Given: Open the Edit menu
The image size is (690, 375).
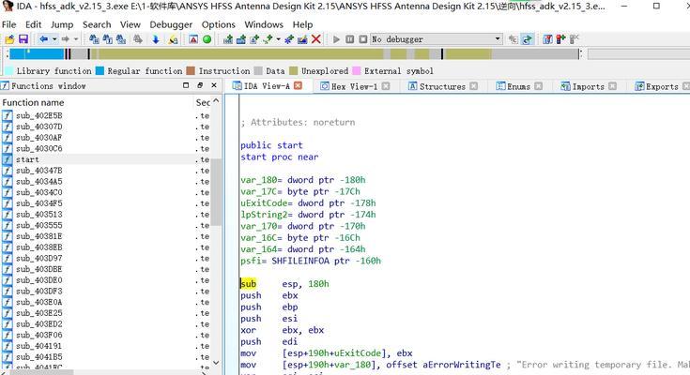Looking at the screenshot, I should pyautogui.click(x=34, y=24).
